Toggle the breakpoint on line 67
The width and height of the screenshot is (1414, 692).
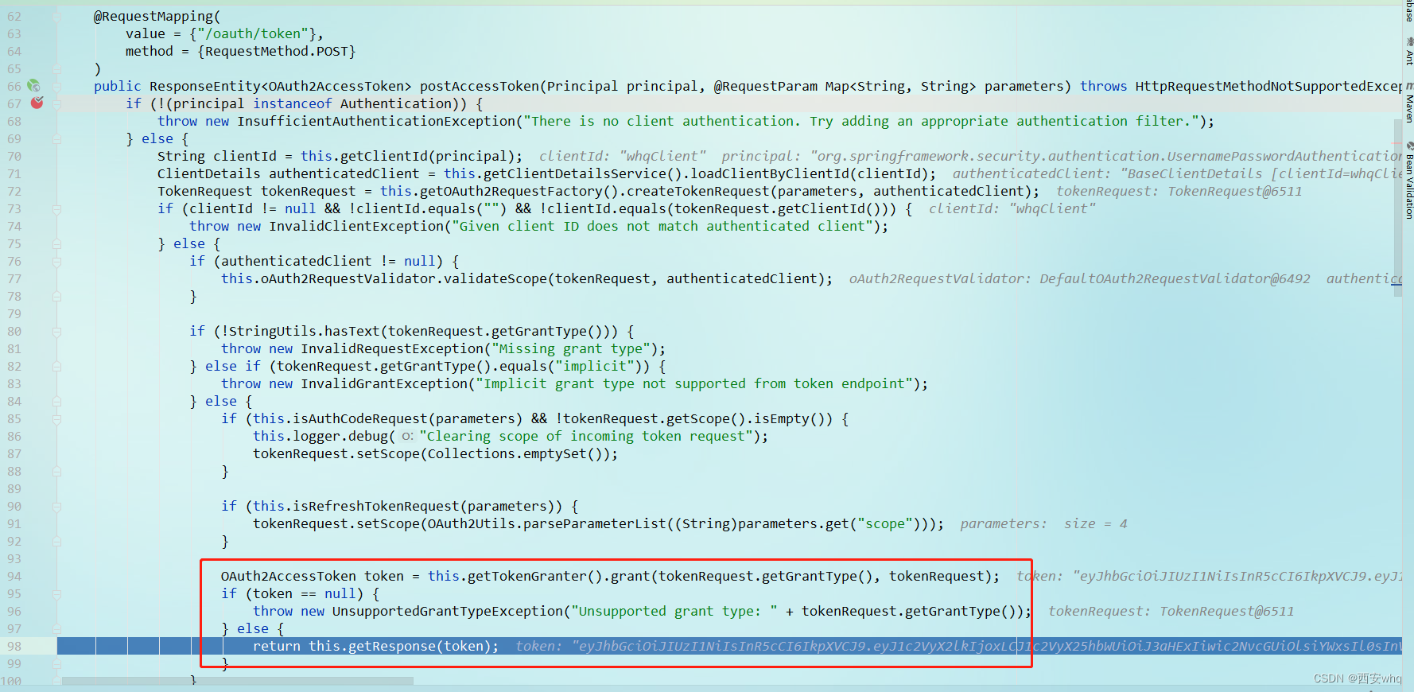coord(37,103)
